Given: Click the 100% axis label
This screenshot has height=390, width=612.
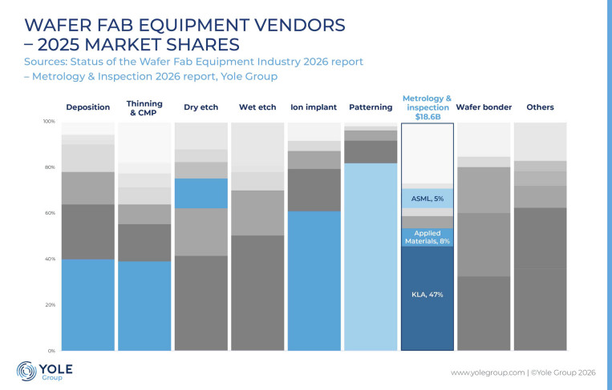Looking at the screenshot, I should 49,122.
